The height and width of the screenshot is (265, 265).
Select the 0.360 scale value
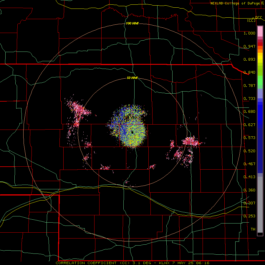tap(249, 190)
